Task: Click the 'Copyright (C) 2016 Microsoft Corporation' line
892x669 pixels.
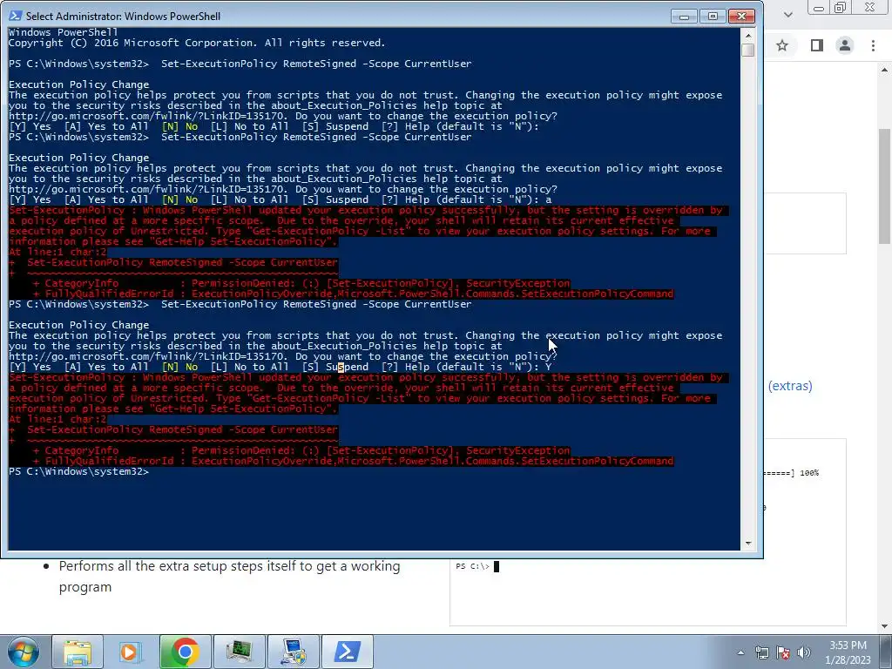Action: point(197,43)
